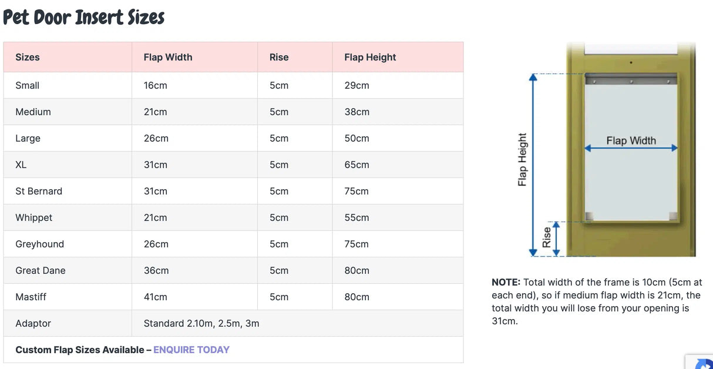Image resolution: width=713 pixels, height=369 pixels.
Task: Click the Great Dane row label
Action: pos(41,270)
